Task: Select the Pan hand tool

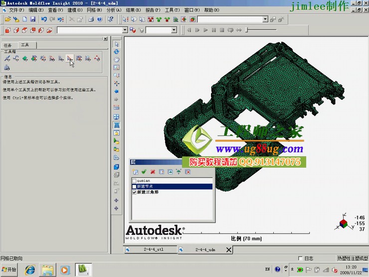Action: click(117, 59)
